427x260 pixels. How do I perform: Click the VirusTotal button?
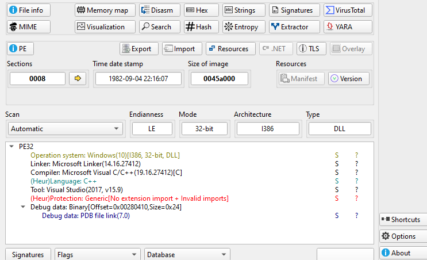click(348, 10)
